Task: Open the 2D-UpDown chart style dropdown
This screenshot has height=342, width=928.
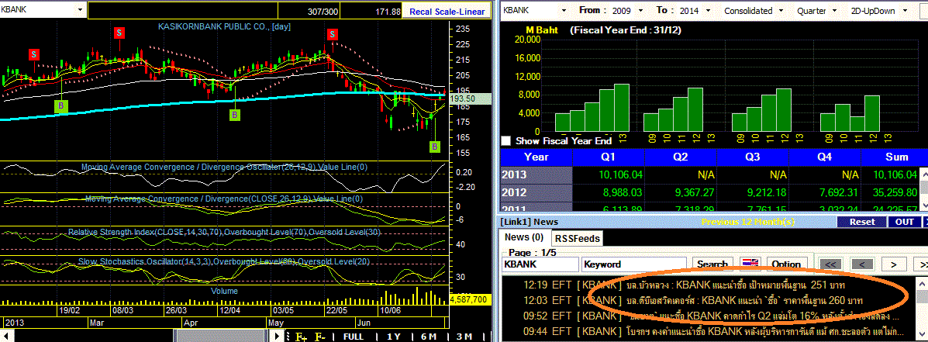Action: [905, 11]
